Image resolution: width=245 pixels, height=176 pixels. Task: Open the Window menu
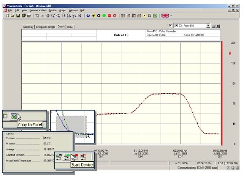[73, 10]
